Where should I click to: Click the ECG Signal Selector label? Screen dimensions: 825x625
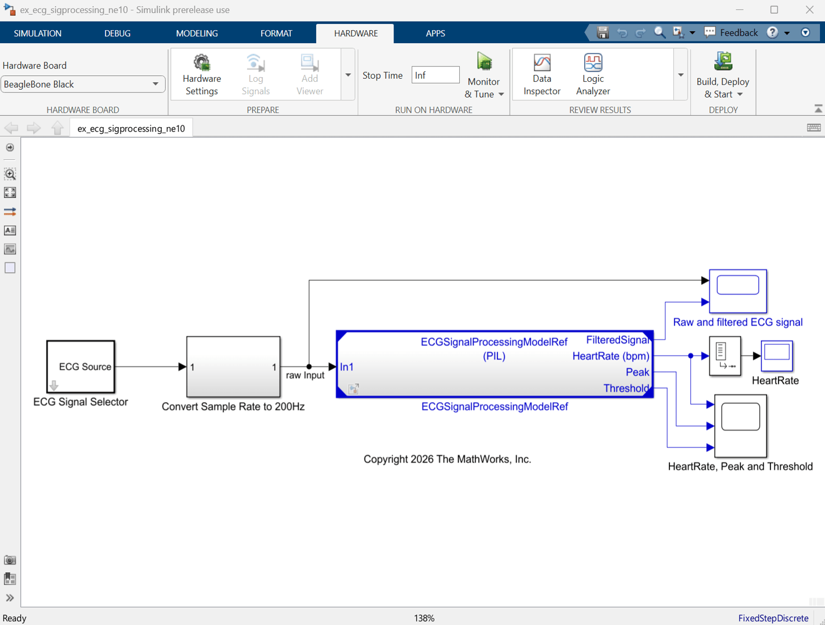coord(81,402)
